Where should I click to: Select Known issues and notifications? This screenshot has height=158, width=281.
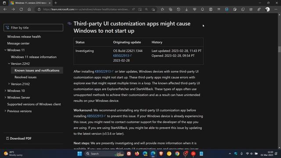click(x=37, y=70)
